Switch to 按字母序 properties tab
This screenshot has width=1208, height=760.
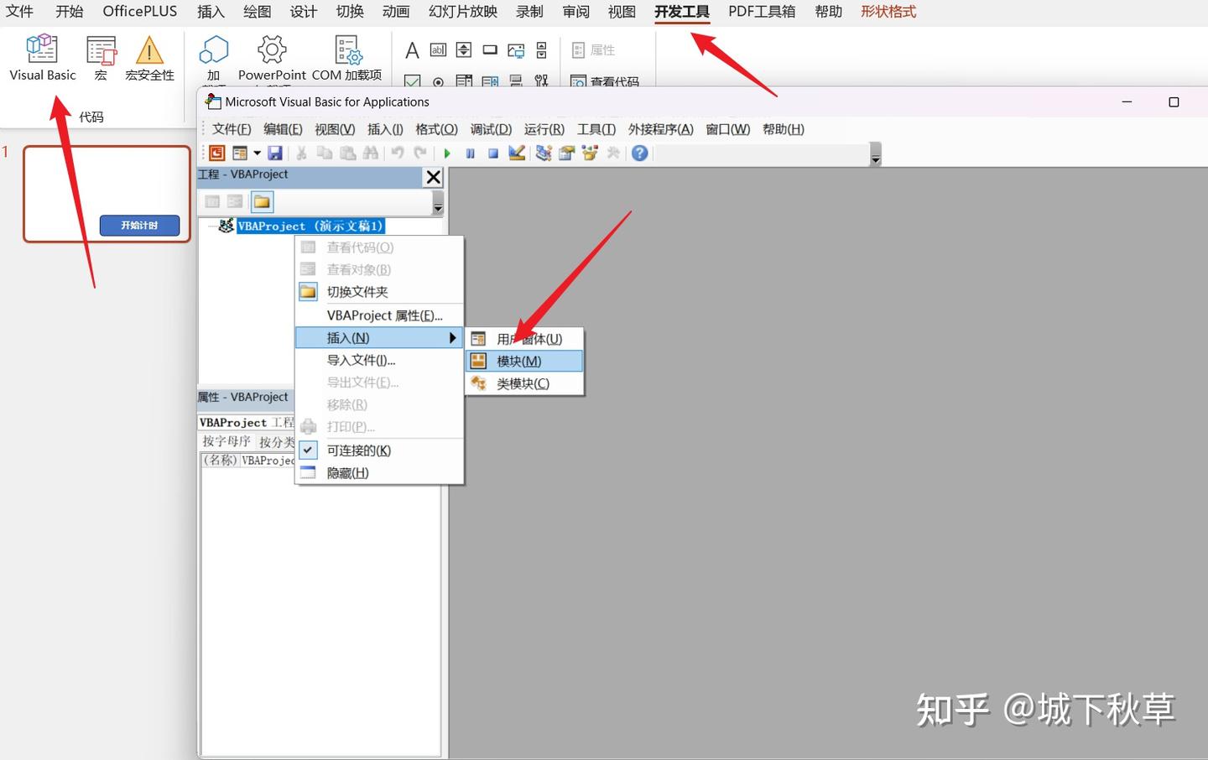click(226, 441)
